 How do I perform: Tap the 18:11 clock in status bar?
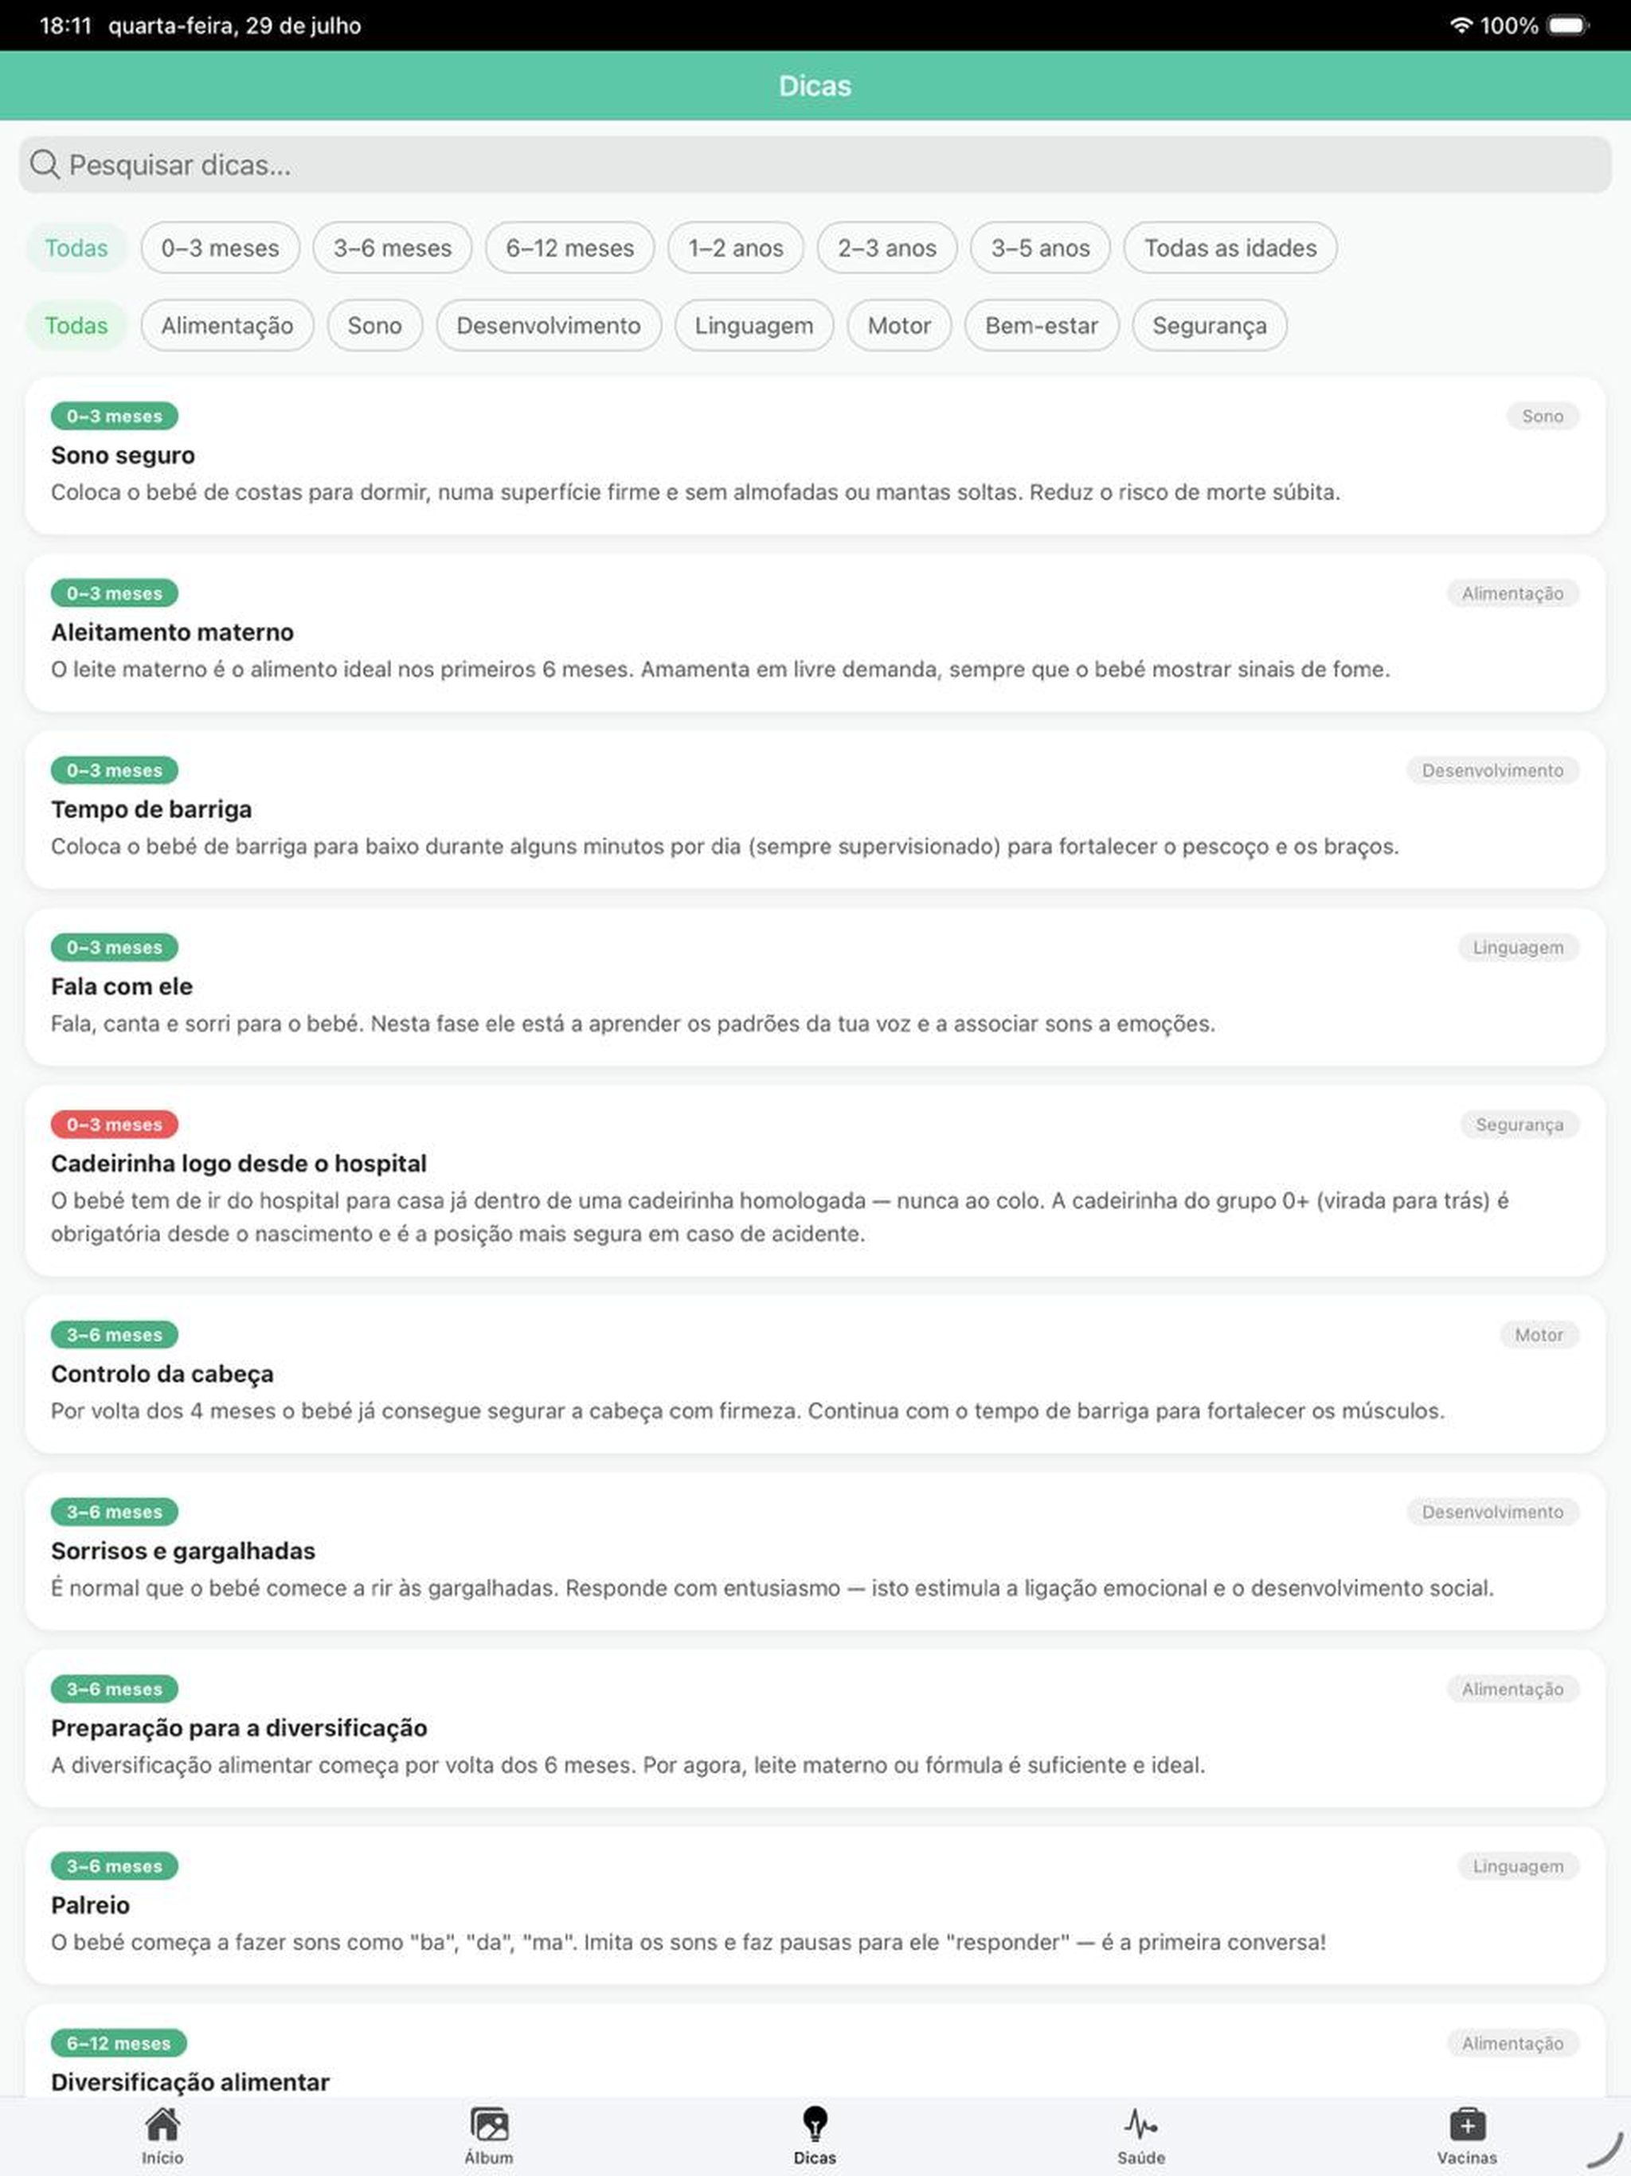66,25
